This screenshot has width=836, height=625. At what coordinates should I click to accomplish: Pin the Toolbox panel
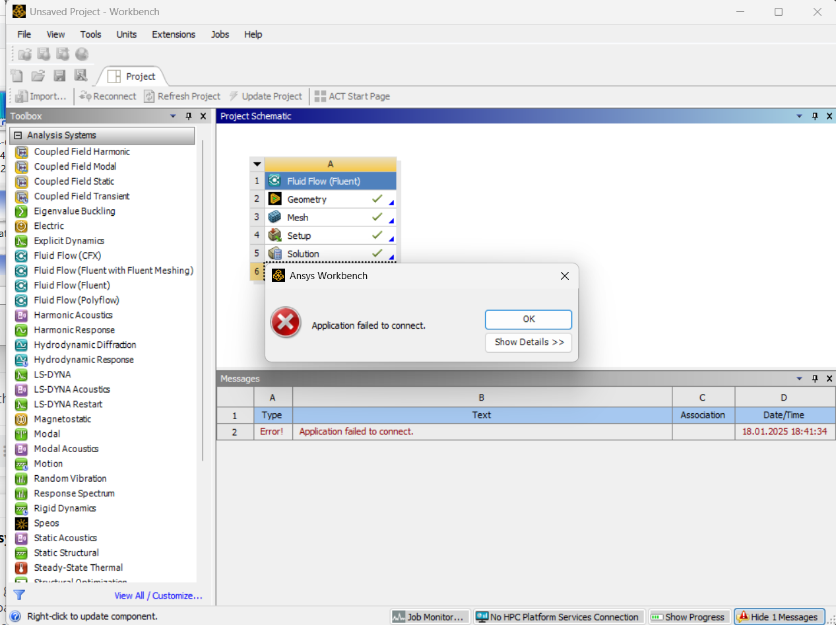[189, 116]
